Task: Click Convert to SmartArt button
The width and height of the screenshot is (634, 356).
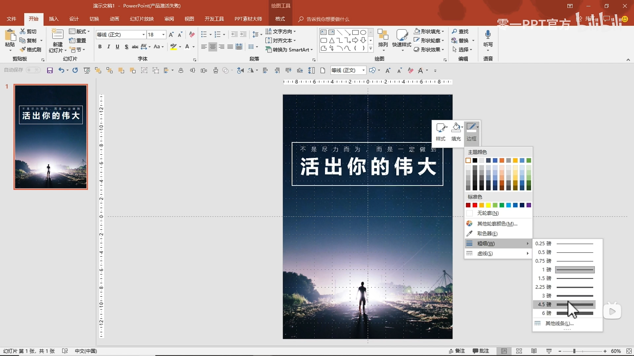Action: pyautogui.click(x=289, y=49)
